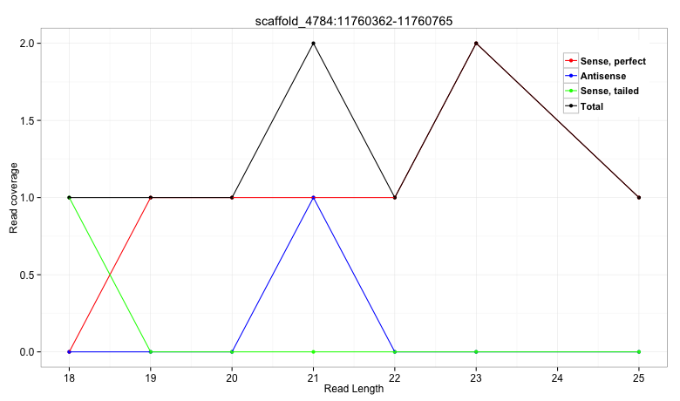Image resolution: width=680 pixels, height=401 pixels.
Task: Select the 'Sense, perfect' legend label
Action: pyautogui.click(x=614, y=61)
